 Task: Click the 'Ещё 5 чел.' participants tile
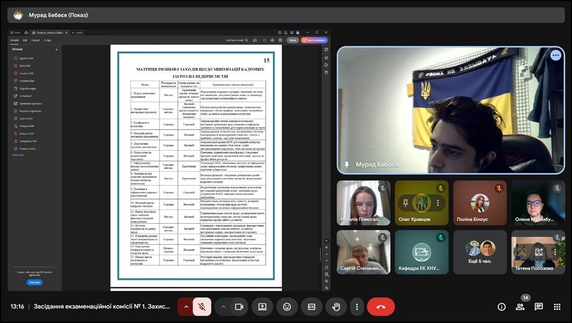click(481, 252)
